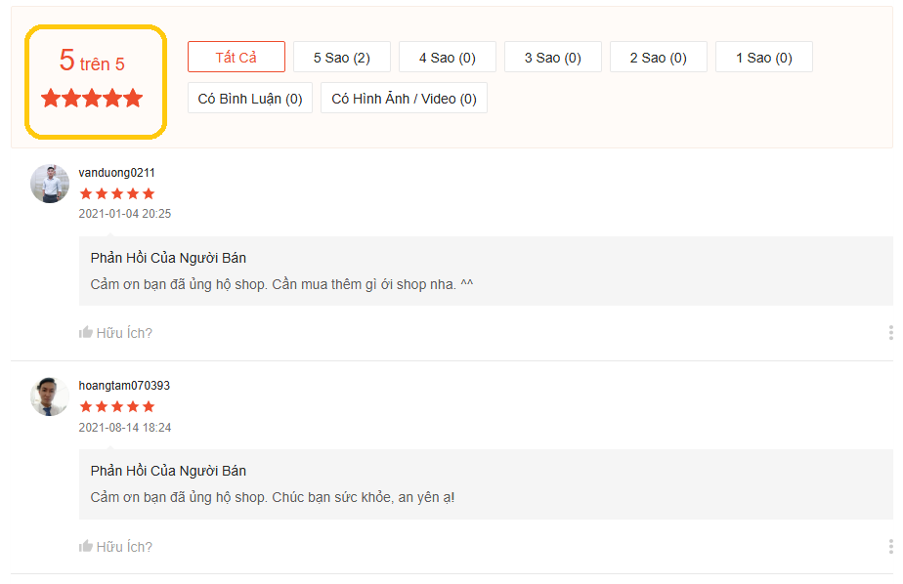Filter reviews by '4 Sao (0)'

pyautogui.click(x=448, y=58)
